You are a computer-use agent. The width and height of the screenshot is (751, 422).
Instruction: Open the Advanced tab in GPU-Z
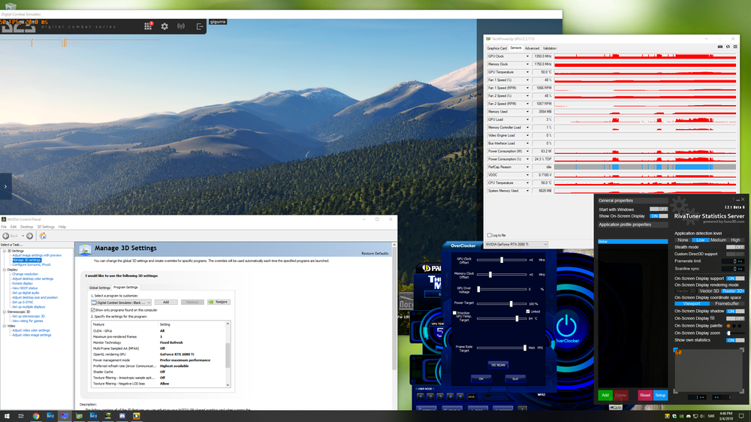[x=532, y=48]
